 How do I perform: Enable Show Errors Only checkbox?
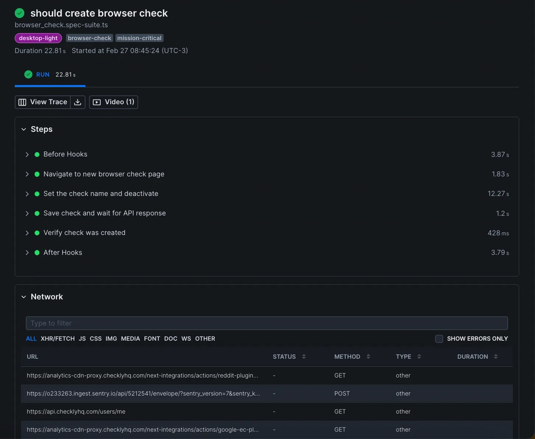(439, 339)
